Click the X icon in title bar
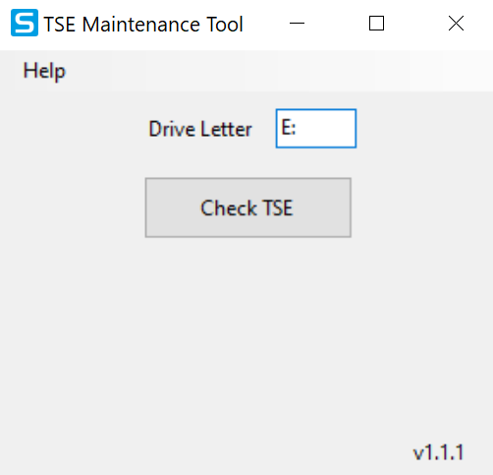Screen dimensions: 493x475 [x=456, y=24]
